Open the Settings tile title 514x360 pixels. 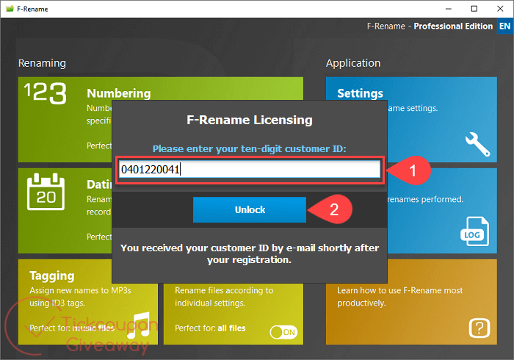click(x=360, y=93)
